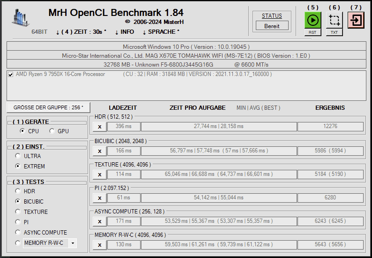
Task: Select the GPU device radio button
Action: (52, 131)
